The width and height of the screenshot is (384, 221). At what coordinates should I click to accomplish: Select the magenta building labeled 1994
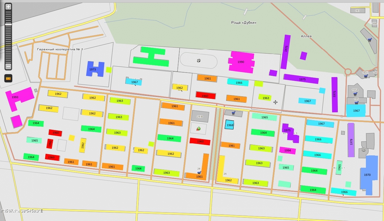[x=287, y=151]
